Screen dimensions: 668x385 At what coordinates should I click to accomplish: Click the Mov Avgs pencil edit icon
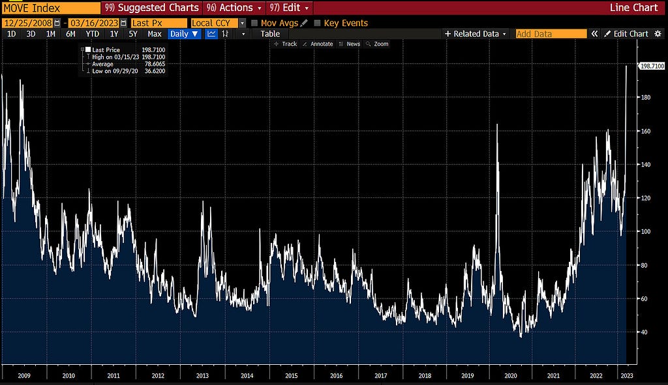(304, 23)
